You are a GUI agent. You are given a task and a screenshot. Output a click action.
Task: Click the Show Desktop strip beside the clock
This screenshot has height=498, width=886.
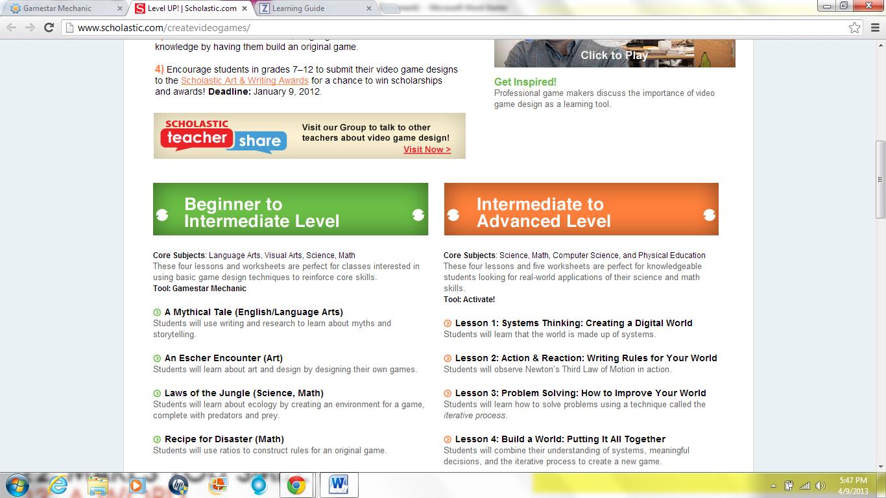[x=881, y=485]
